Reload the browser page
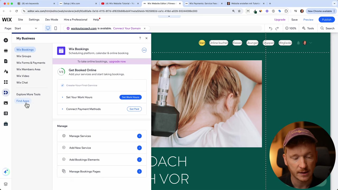This screenshot has height=190, width=338. [x=16, y=11]
